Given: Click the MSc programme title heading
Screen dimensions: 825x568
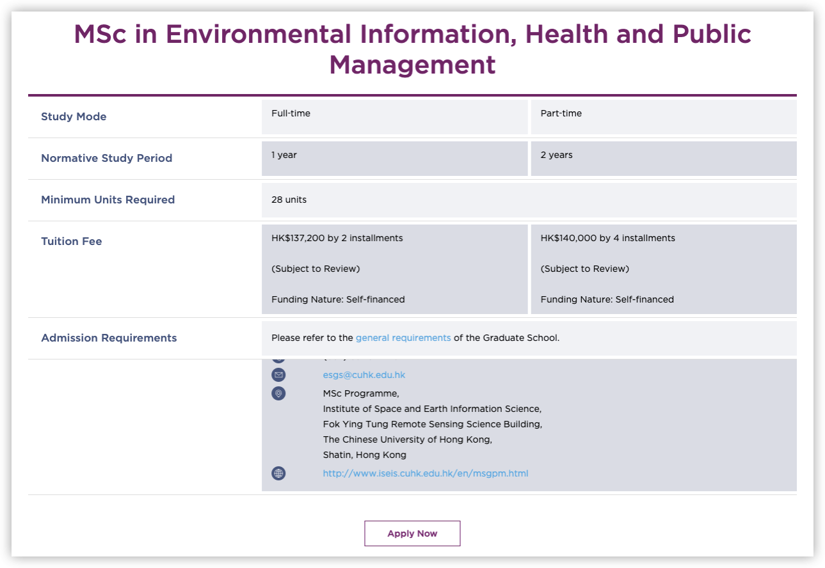Looking at the screenshot, I should click(412, 49).
